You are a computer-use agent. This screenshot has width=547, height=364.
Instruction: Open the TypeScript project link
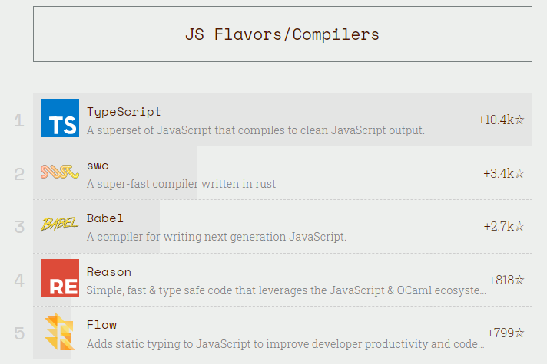click(x=124, y=112)
